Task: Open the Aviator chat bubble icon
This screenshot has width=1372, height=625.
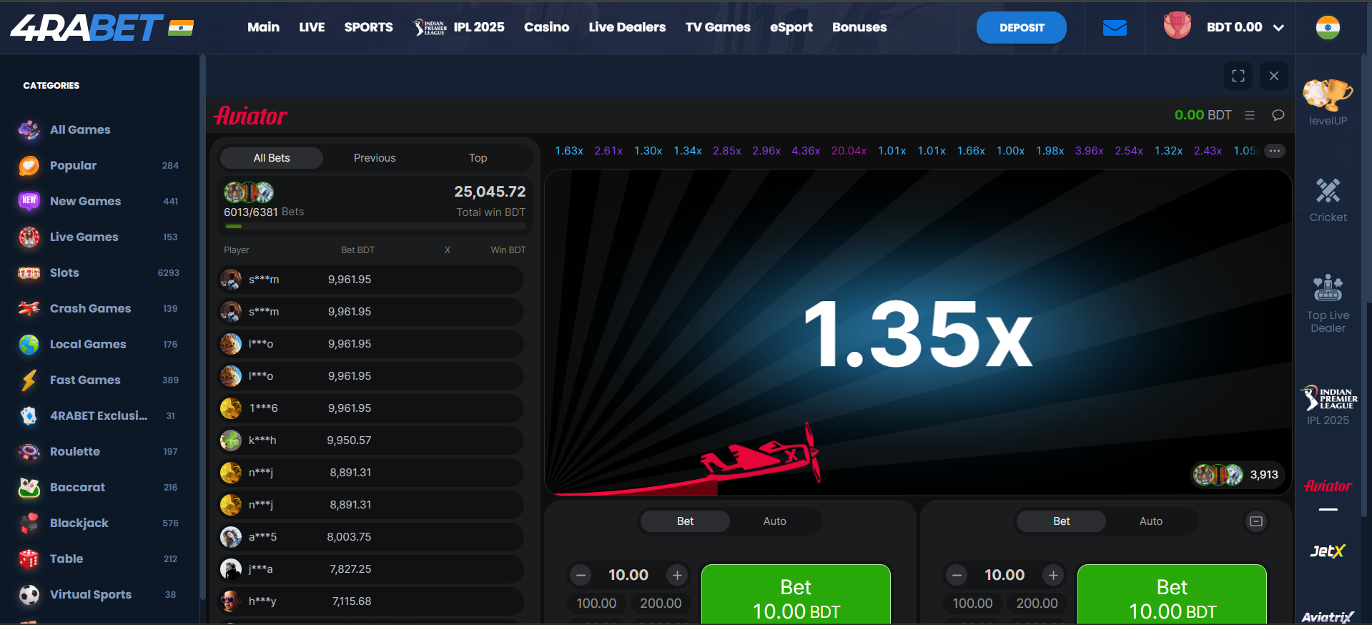Action: click(1278, 115)
